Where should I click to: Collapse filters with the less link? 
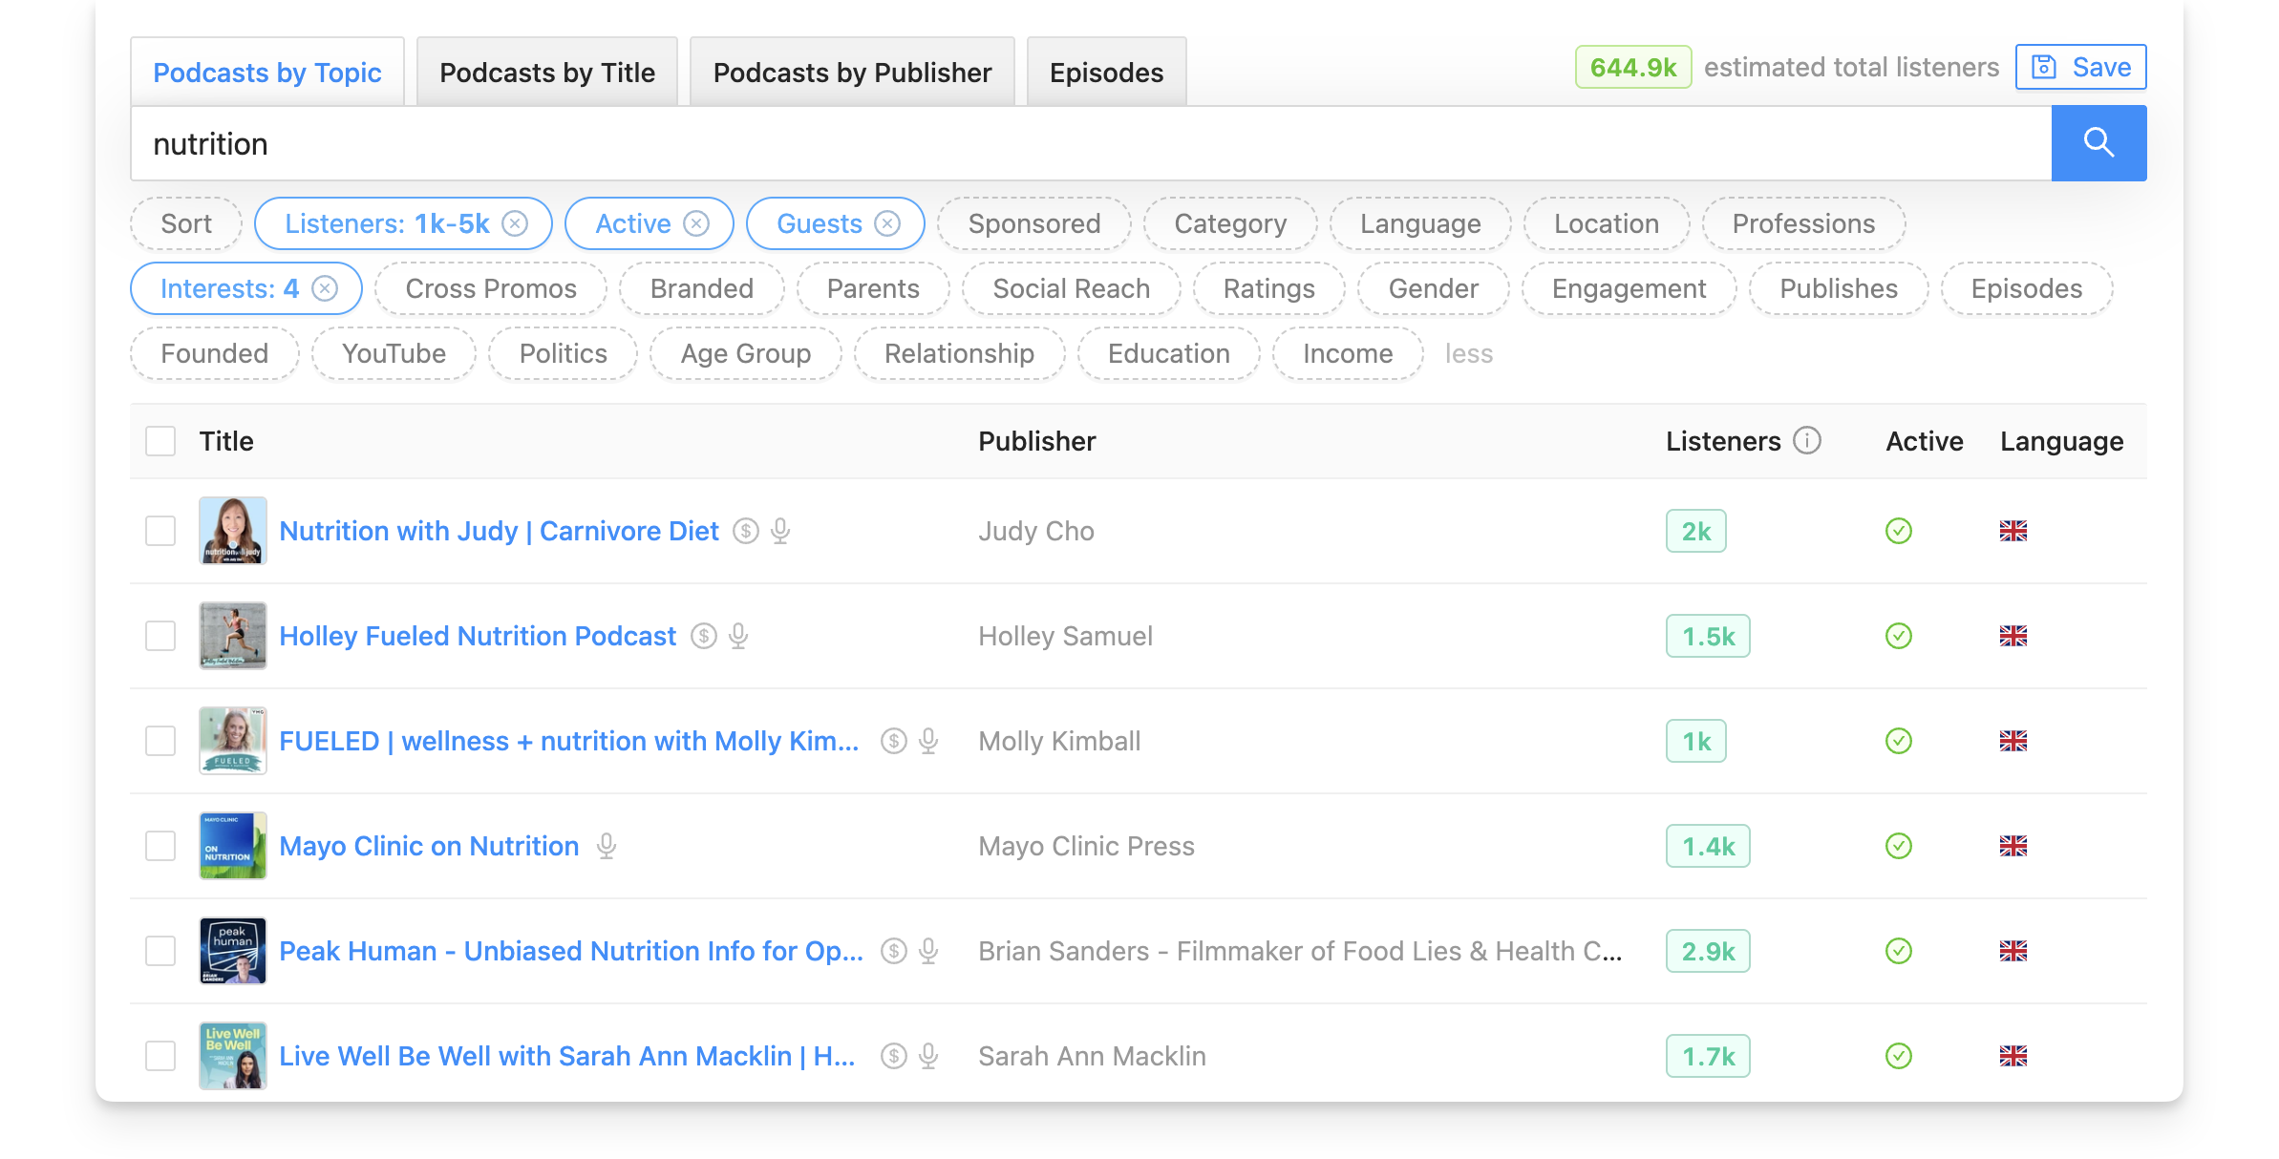pos(1468,353)
